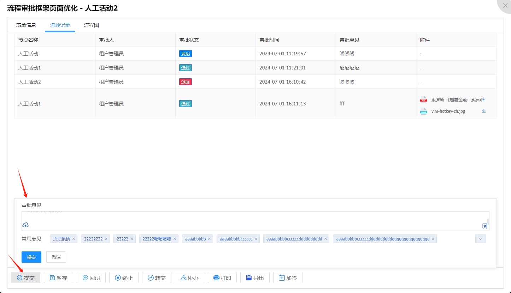Click the 暂存 (save draft) icon
This screenshot has width=511, height=293.
coord(52,277)
